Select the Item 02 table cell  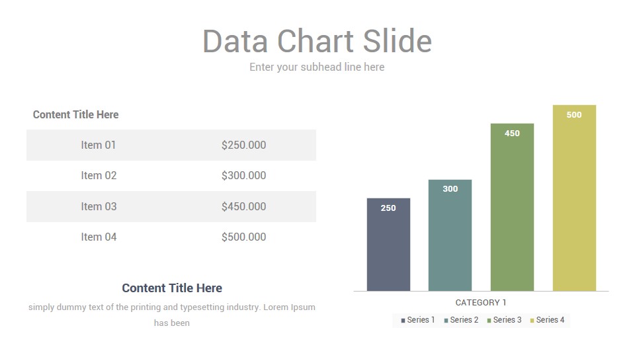point(99,175)
